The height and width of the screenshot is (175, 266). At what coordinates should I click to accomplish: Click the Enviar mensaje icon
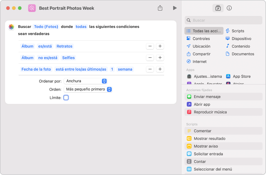tap(189, 97)
